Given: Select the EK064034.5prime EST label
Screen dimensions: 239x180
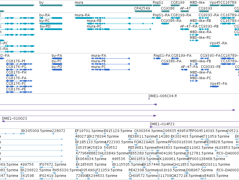Looking at the screenshot, I should (91, 159).
